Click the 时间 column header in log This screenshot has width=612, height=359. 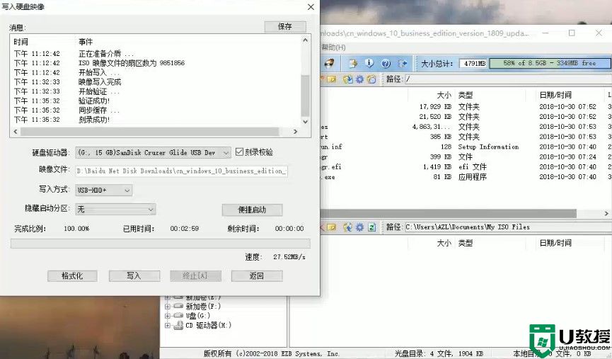[x=21, y=42]
